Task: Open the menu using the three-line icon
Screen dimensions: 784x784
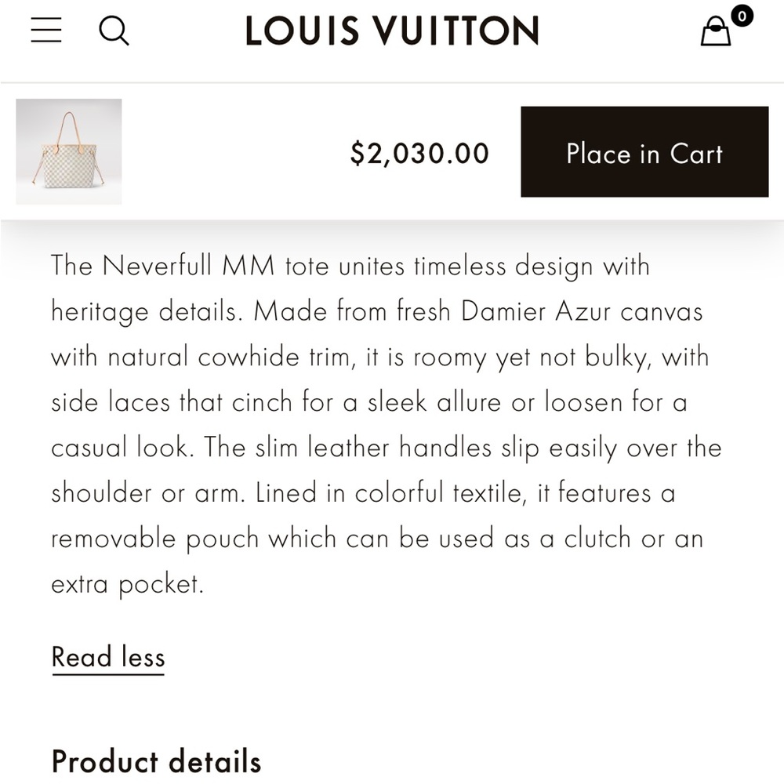Action: pyautogui.click(x=45, y=30)
